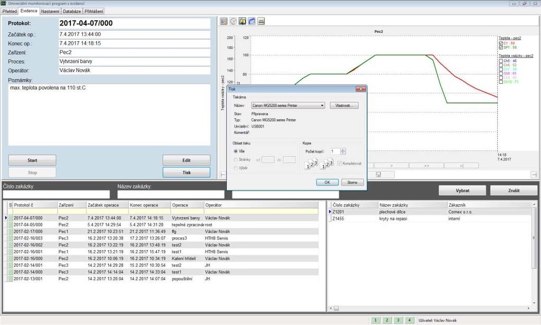This screenshot has width=541, height=325.
Task: Select order row Z1455 kryty na repasi
Action: [x=430, y=218]
